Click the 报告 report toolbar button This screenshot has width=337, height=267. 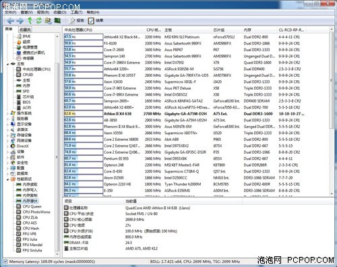76,21
